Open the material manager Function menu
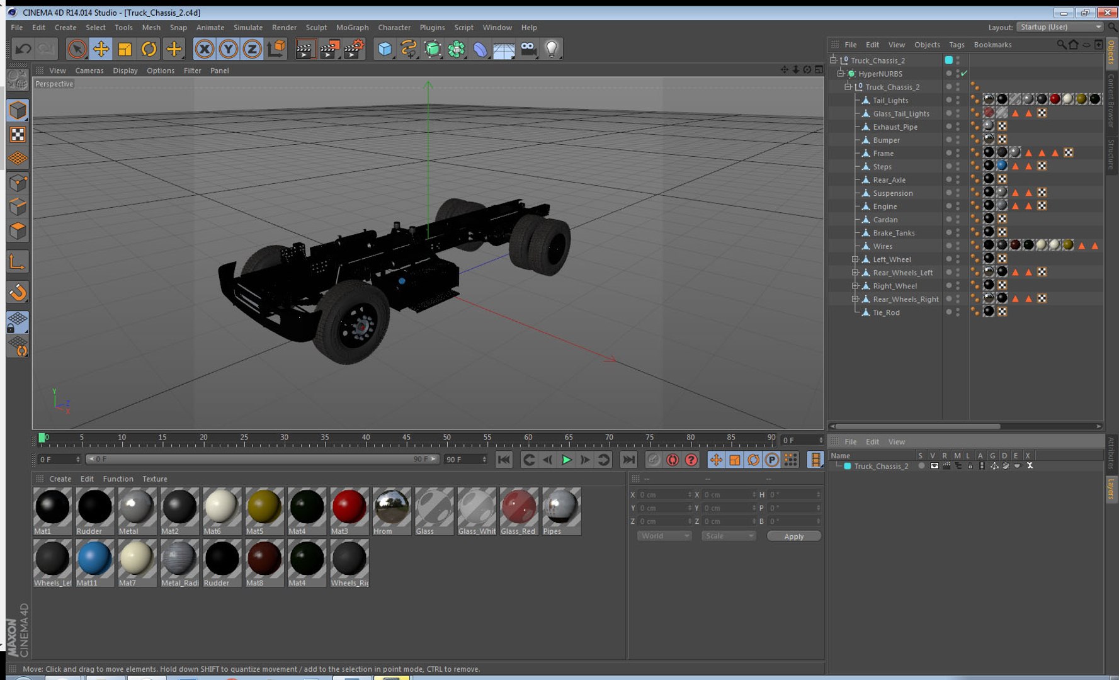 tap(118, 479)
